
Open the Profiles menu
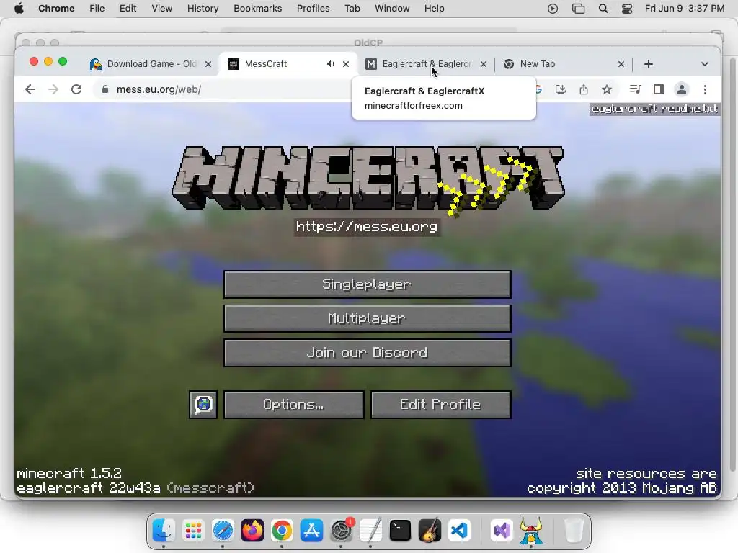click(x=313, y=9)
